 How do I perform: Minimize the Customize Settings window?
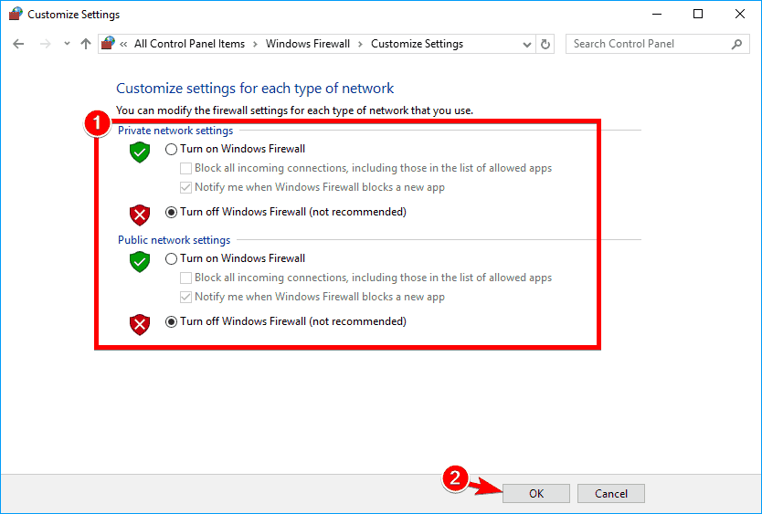[x=657, y=14]
